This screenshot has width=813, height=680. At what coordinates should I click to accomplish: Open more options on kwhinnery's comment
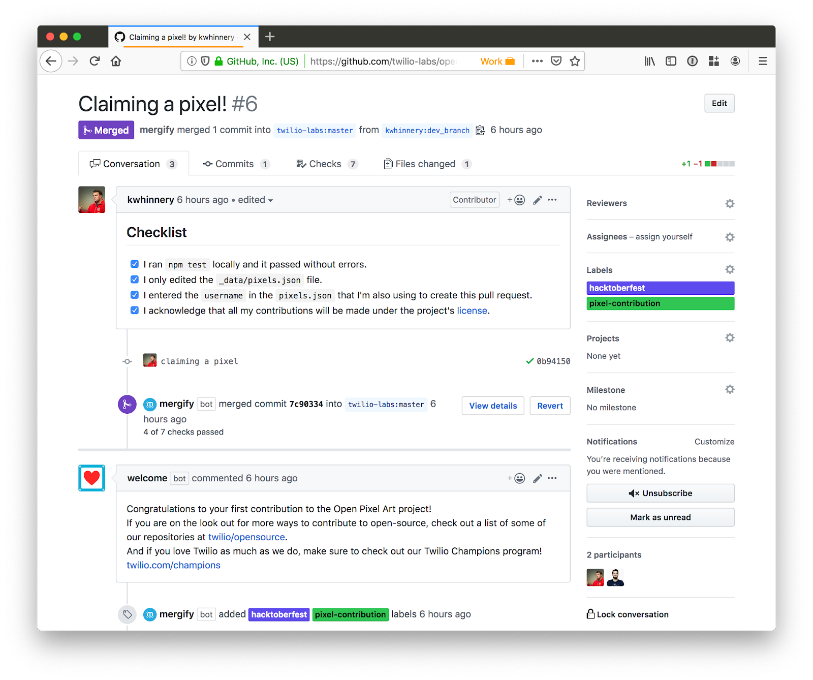[552, 200]
